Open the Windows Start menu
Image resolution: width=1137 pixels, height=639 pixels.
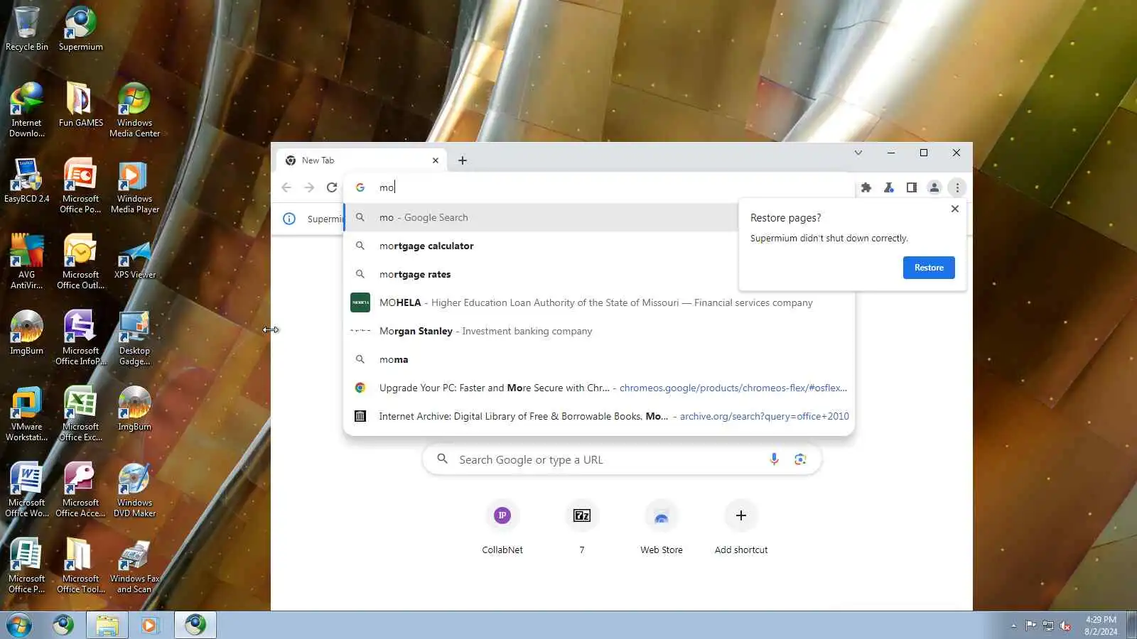click(x=19, y=625)
